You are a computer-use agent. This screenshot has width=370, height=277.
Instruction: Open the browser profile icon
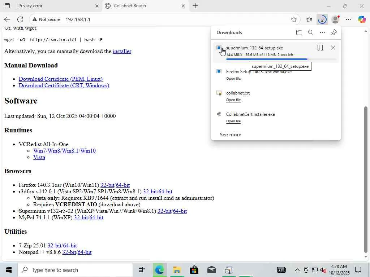pyautogui.click(x=335, y=19)
